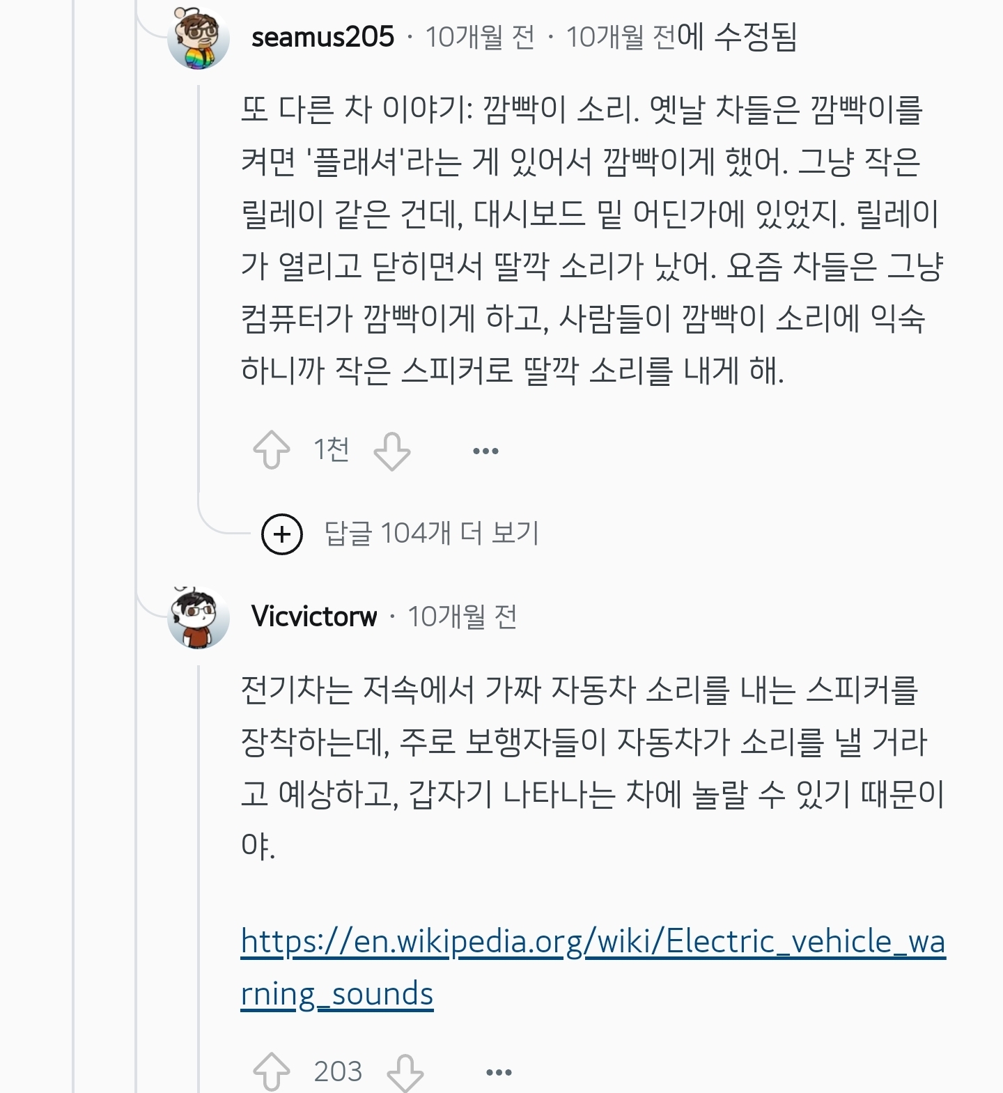Click '답글 104개 더 보기' text
Viewport: 1003px width, 1093px height.
pyautogui.click(x=432, y=534)
